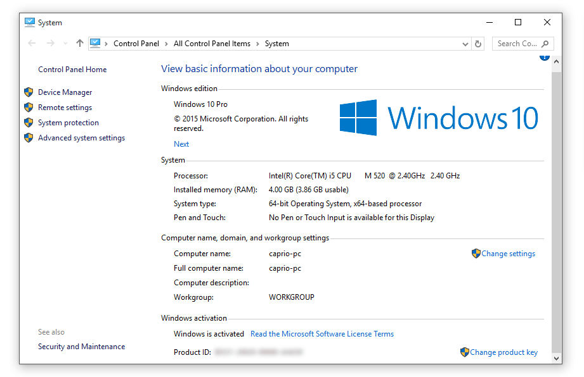Image resolution: width=584 pixels, height=377 pixels.
Task: Minimize the System window
Action: tap(490, 22)
